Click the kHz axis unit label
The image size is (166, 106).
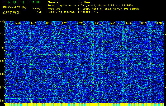click(2, 21)
